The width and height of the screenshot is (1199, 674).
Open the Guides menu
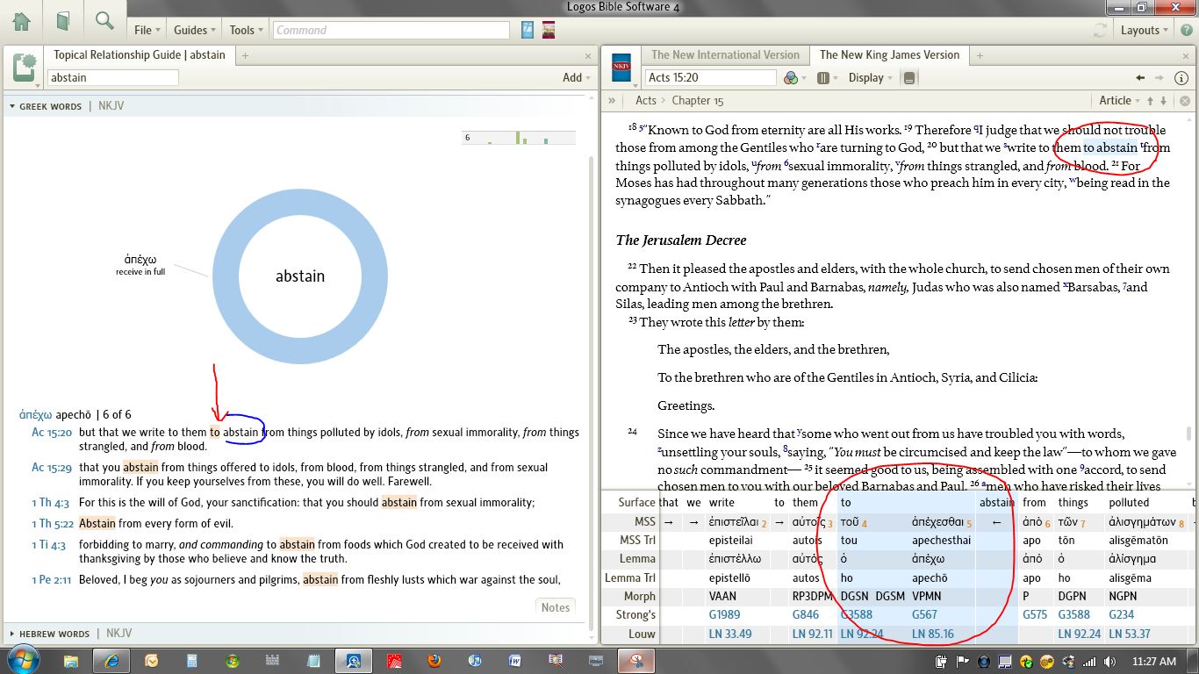(x=194, y=30)
